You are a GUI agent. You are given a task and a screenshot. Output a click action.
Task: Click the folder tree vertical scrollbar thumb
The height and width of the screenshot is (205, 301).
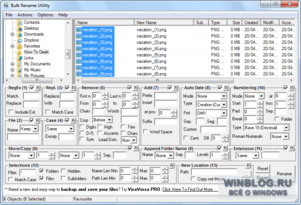[x=68, y=54]
